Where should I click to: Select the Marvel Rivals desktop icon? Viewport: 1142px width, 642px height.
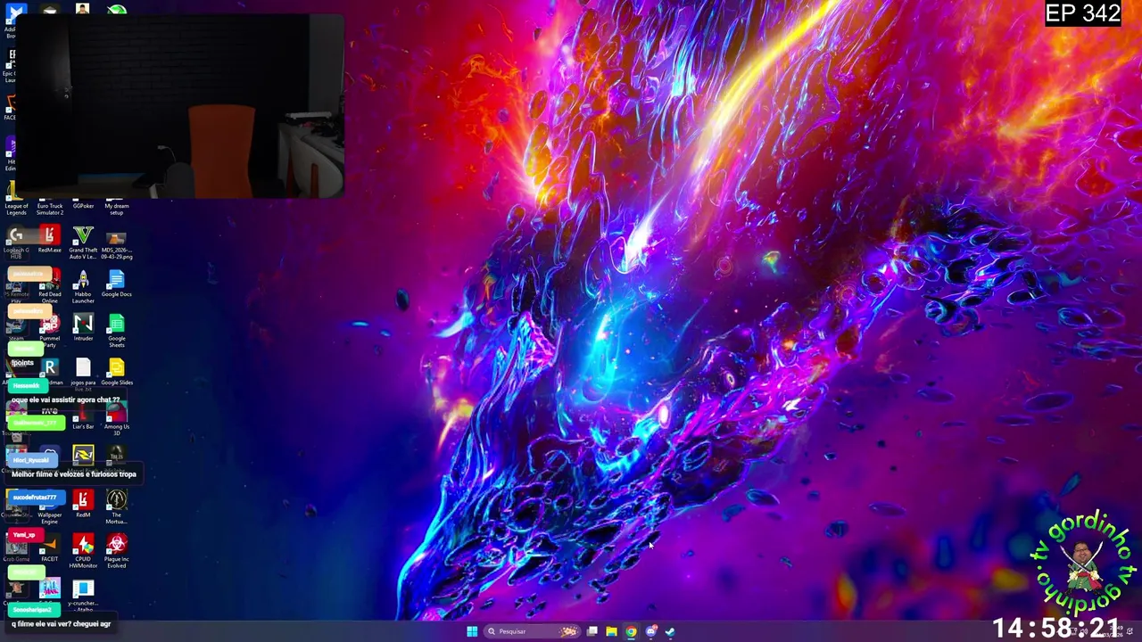point(83,457)
